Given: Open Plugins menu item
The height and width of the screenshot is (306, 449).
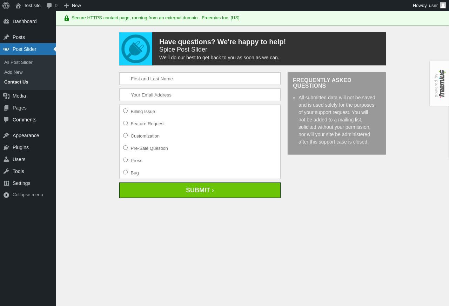Looking at the screenshot, I should (x=28, y=147).
